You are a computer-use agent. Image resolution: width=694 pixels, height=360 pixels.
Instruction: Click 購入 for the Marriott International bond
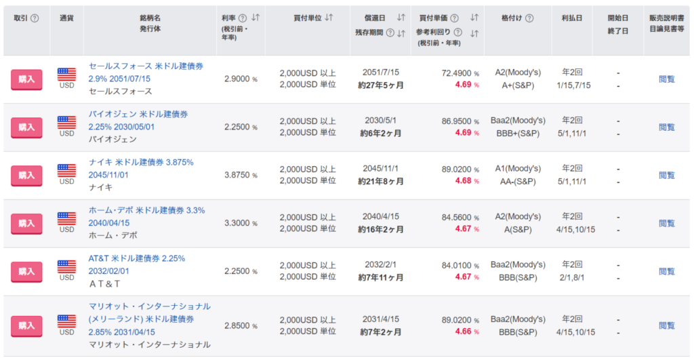[x=26, y=325]
